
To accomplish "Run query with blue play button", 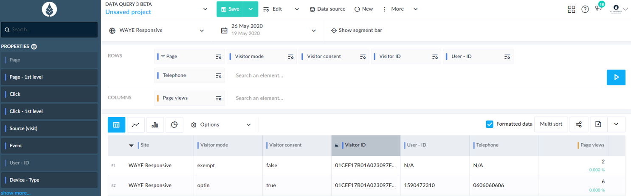I will pyautogui.click(x=616, y=77).
